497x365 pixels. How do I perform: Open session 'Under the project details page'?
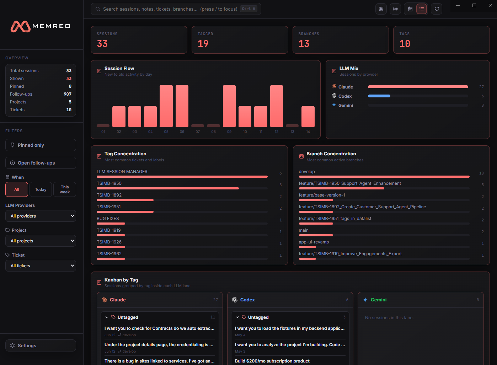point(160,348)
